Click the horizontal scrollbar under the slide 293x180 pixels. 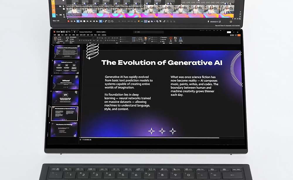click(x=149, y=138)
